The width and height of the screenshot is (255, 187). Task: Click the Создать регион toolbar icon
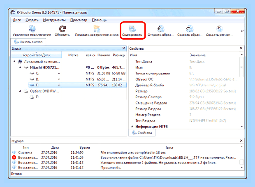point(219,29)
